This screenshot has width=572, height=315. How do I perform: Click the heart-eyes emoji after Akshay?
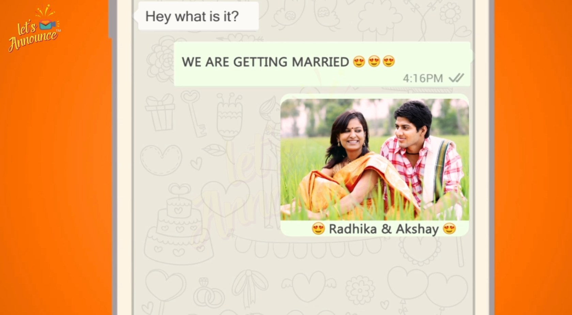tap(449, 229)
